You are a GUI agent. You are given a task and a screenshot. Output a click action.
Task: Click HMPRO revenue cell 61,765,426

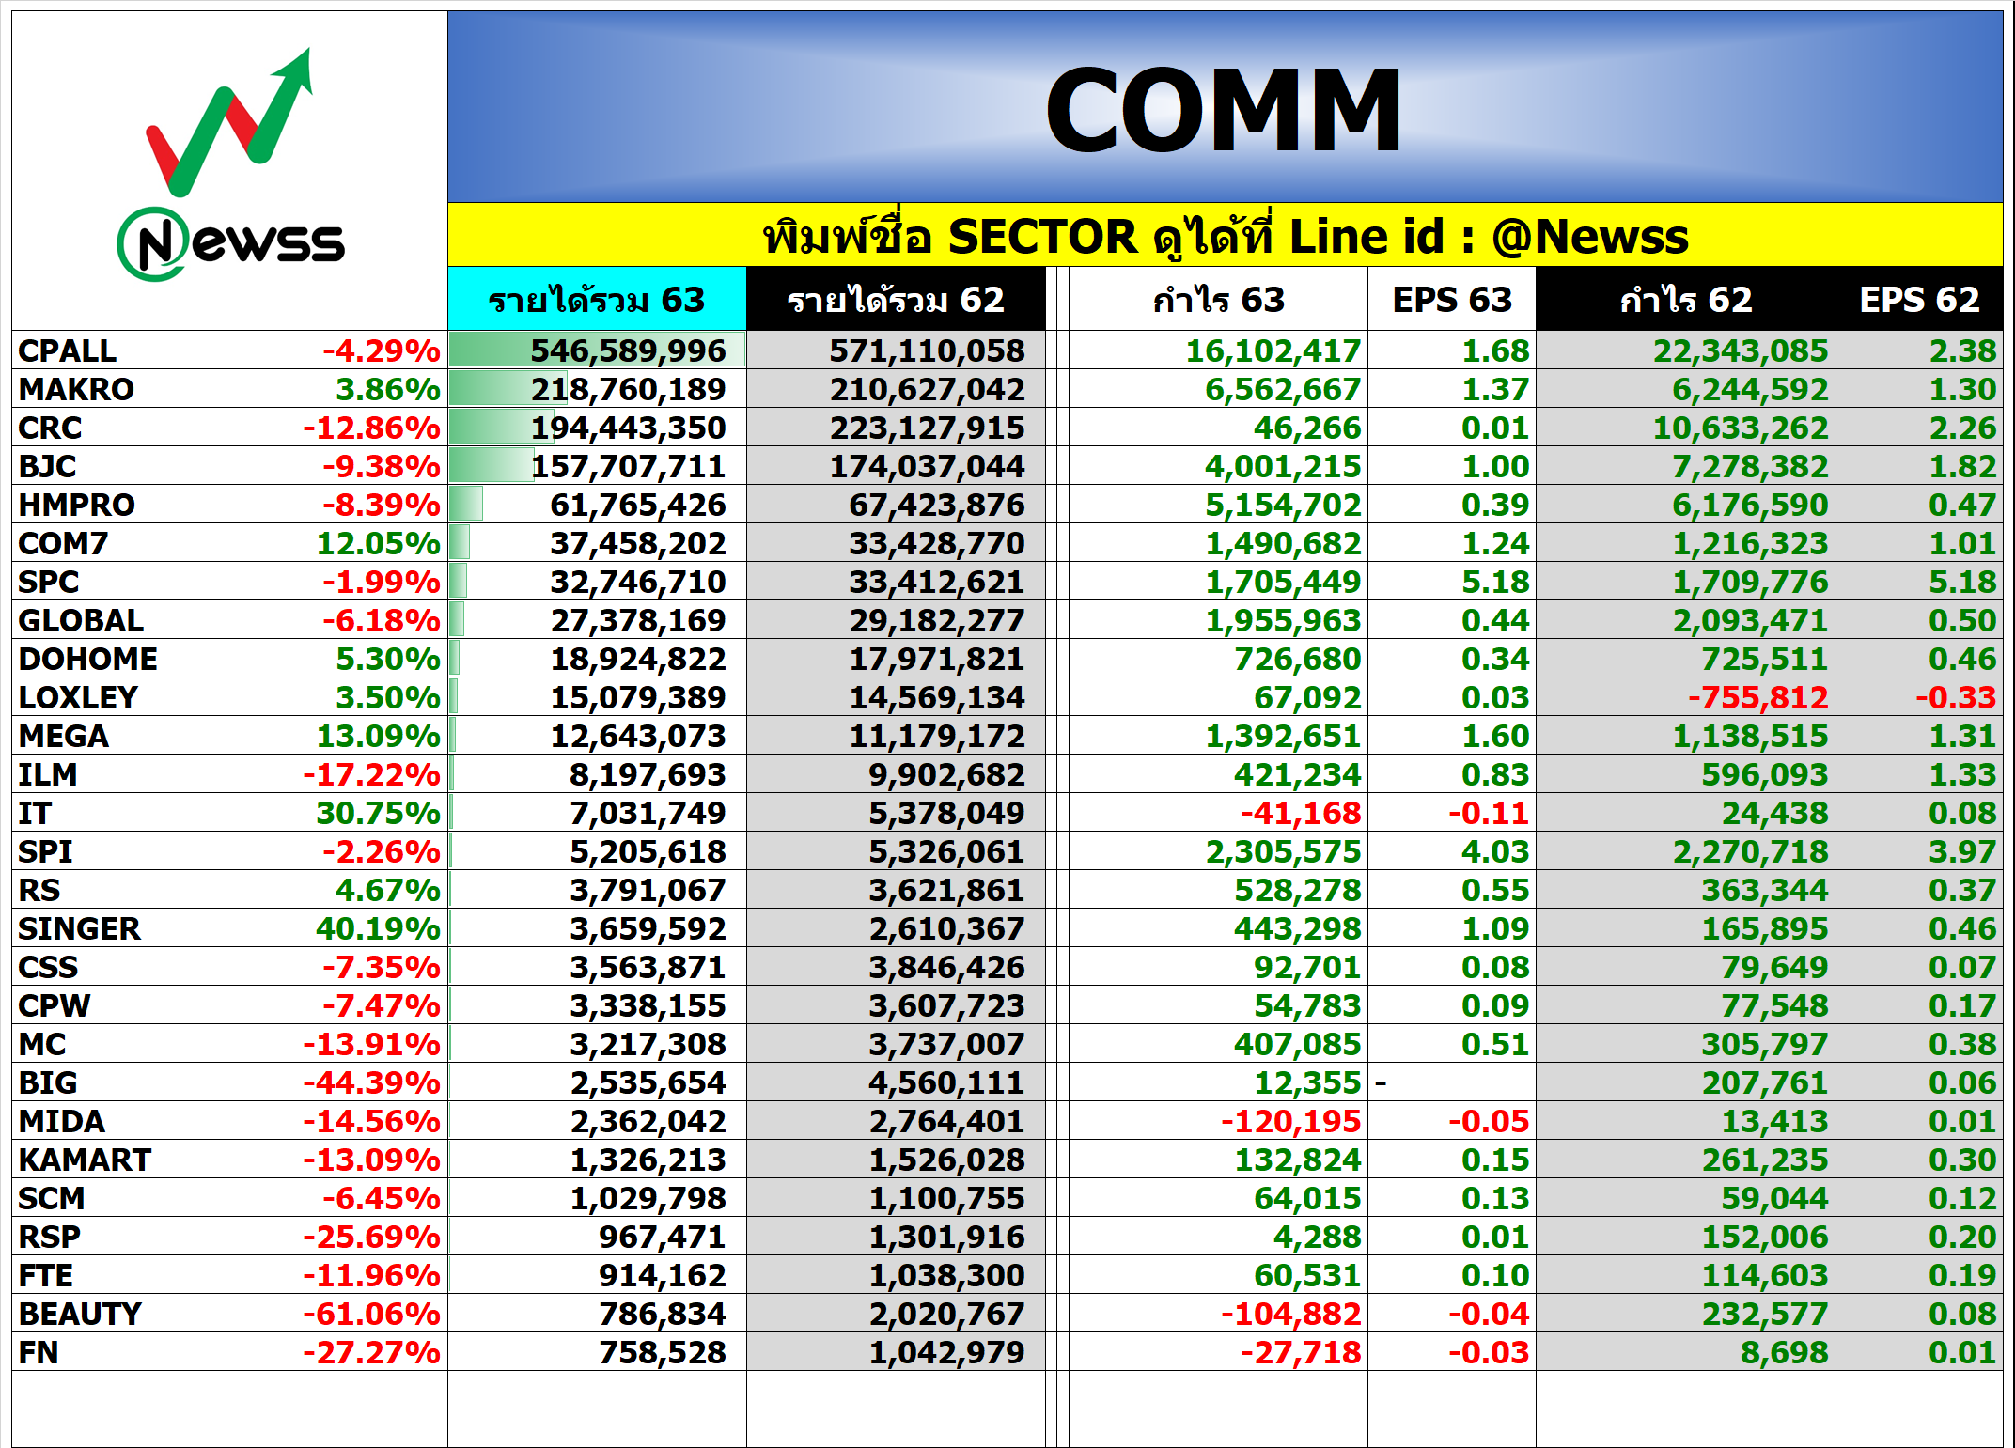[x=597, y=505]
